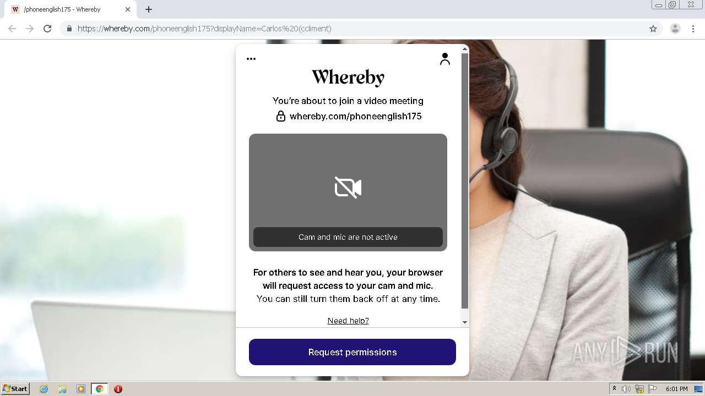Click the site security padlock in address bar
705x396 pixels.
point(69,29)
